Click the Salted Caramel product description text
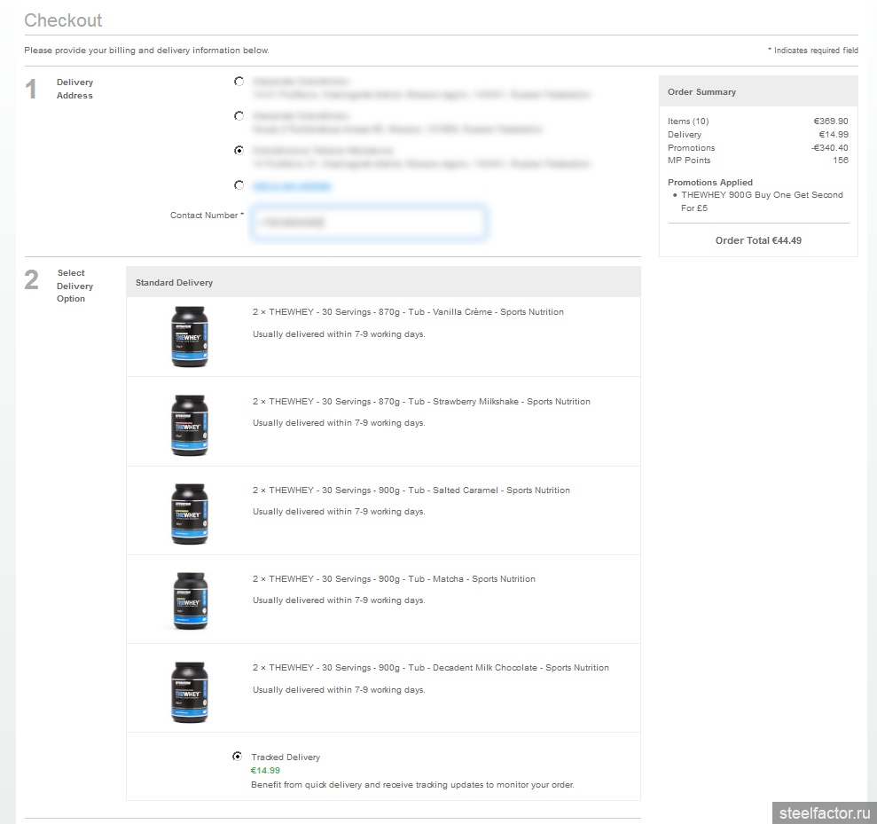This screenshot has height=824, width=877. coord(411,490)
